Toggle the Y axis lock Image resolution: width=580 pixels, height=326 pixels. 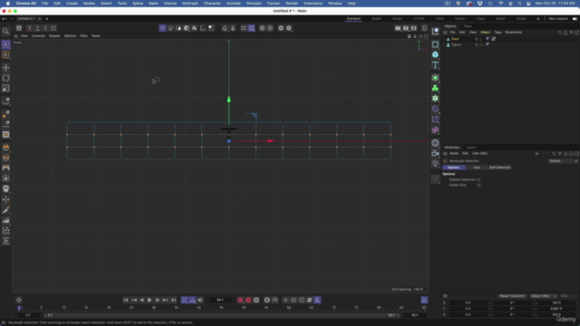click(37, 28)
